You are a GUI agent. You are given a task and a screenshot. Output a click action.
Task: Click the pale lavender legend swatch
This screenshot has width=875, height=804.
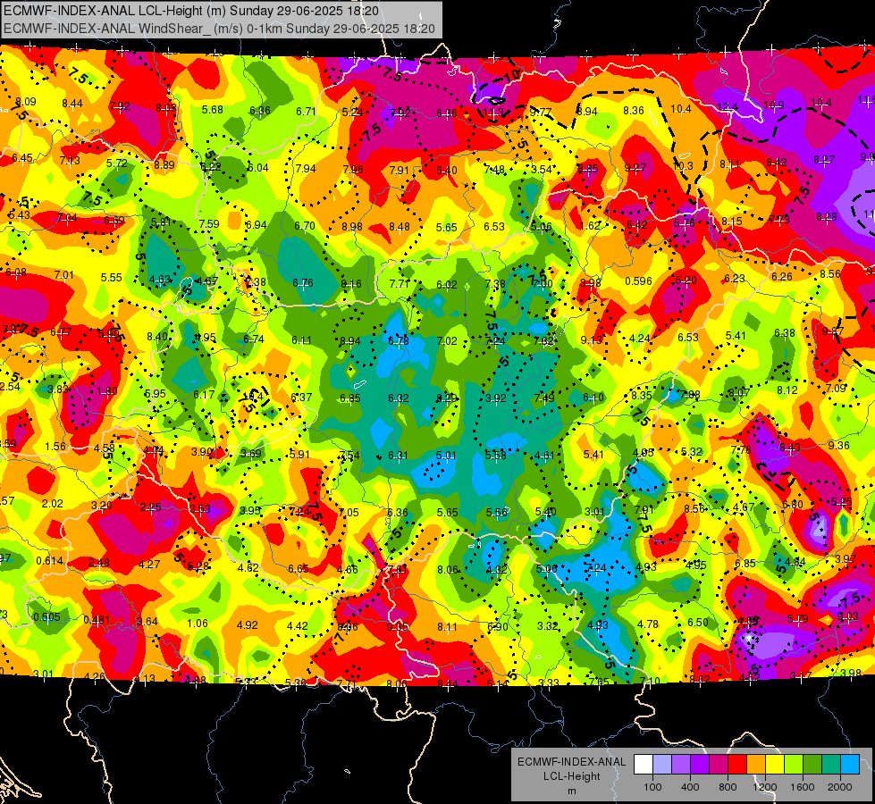click(x=662, y=765)
